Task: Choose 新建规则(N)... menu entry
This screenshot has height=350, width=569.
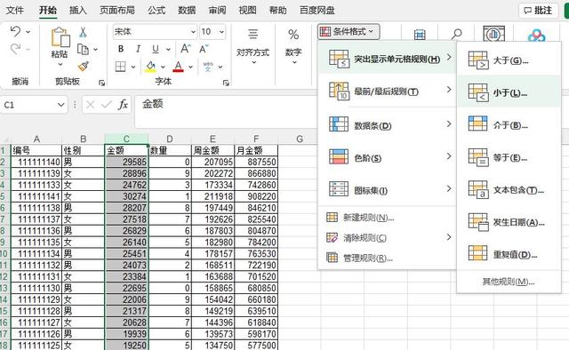Action: [x=388, y=218]
